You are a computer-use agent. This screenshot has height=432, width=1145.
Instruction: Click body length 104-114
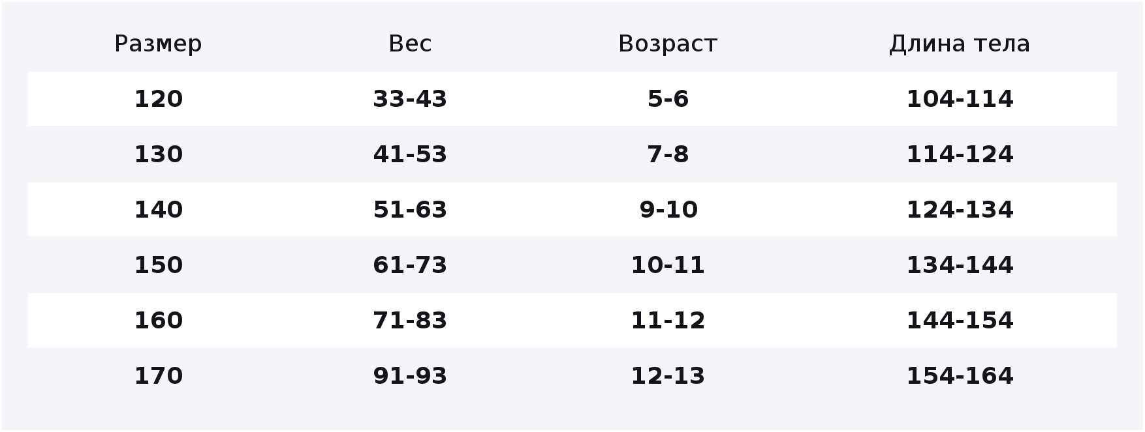(960, 99)
